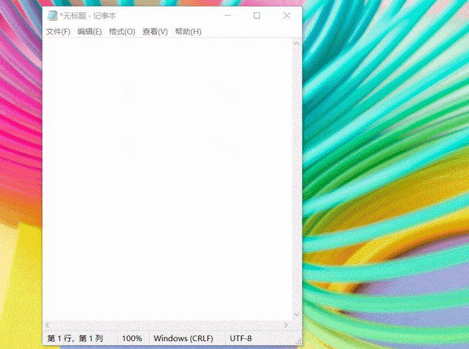
Task: Click the vertical scrollbar down arrow
Action: click(297, 315)
